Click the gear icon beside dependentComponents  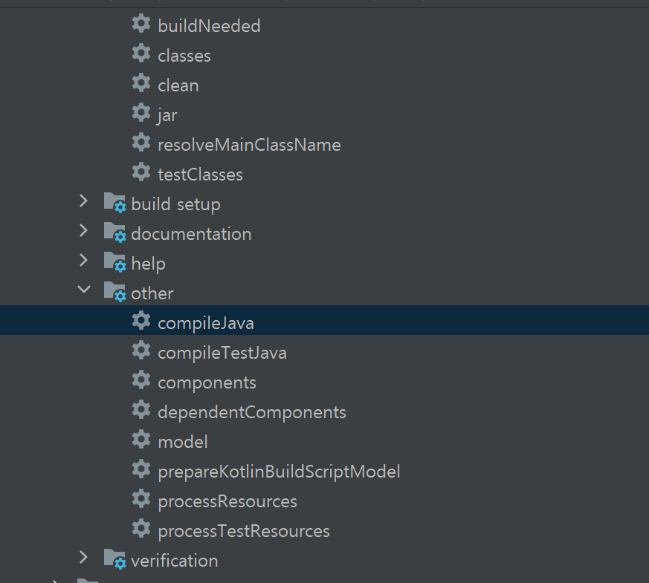tap(141, 410)
